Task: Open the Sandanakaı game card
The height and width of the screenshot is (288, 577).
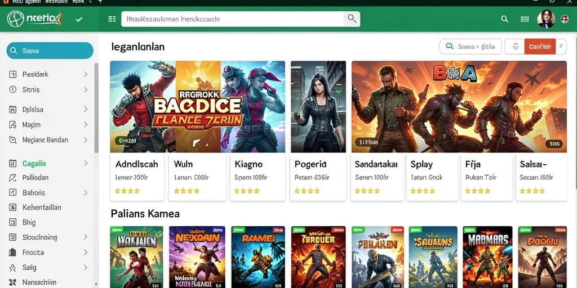Action: [x=377, y=177]
